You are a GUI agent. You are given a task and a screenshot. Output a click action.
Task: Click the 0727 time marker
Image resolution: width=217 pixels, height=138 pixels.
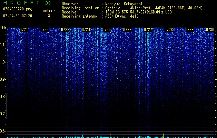click(x=148, y=30)
